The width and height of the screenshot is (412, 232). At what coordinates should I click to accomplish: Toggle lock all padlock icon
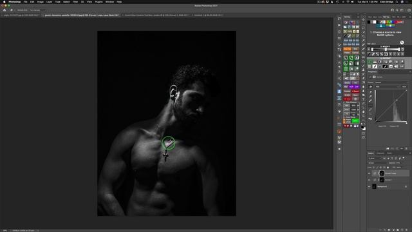tap(388, 168)
